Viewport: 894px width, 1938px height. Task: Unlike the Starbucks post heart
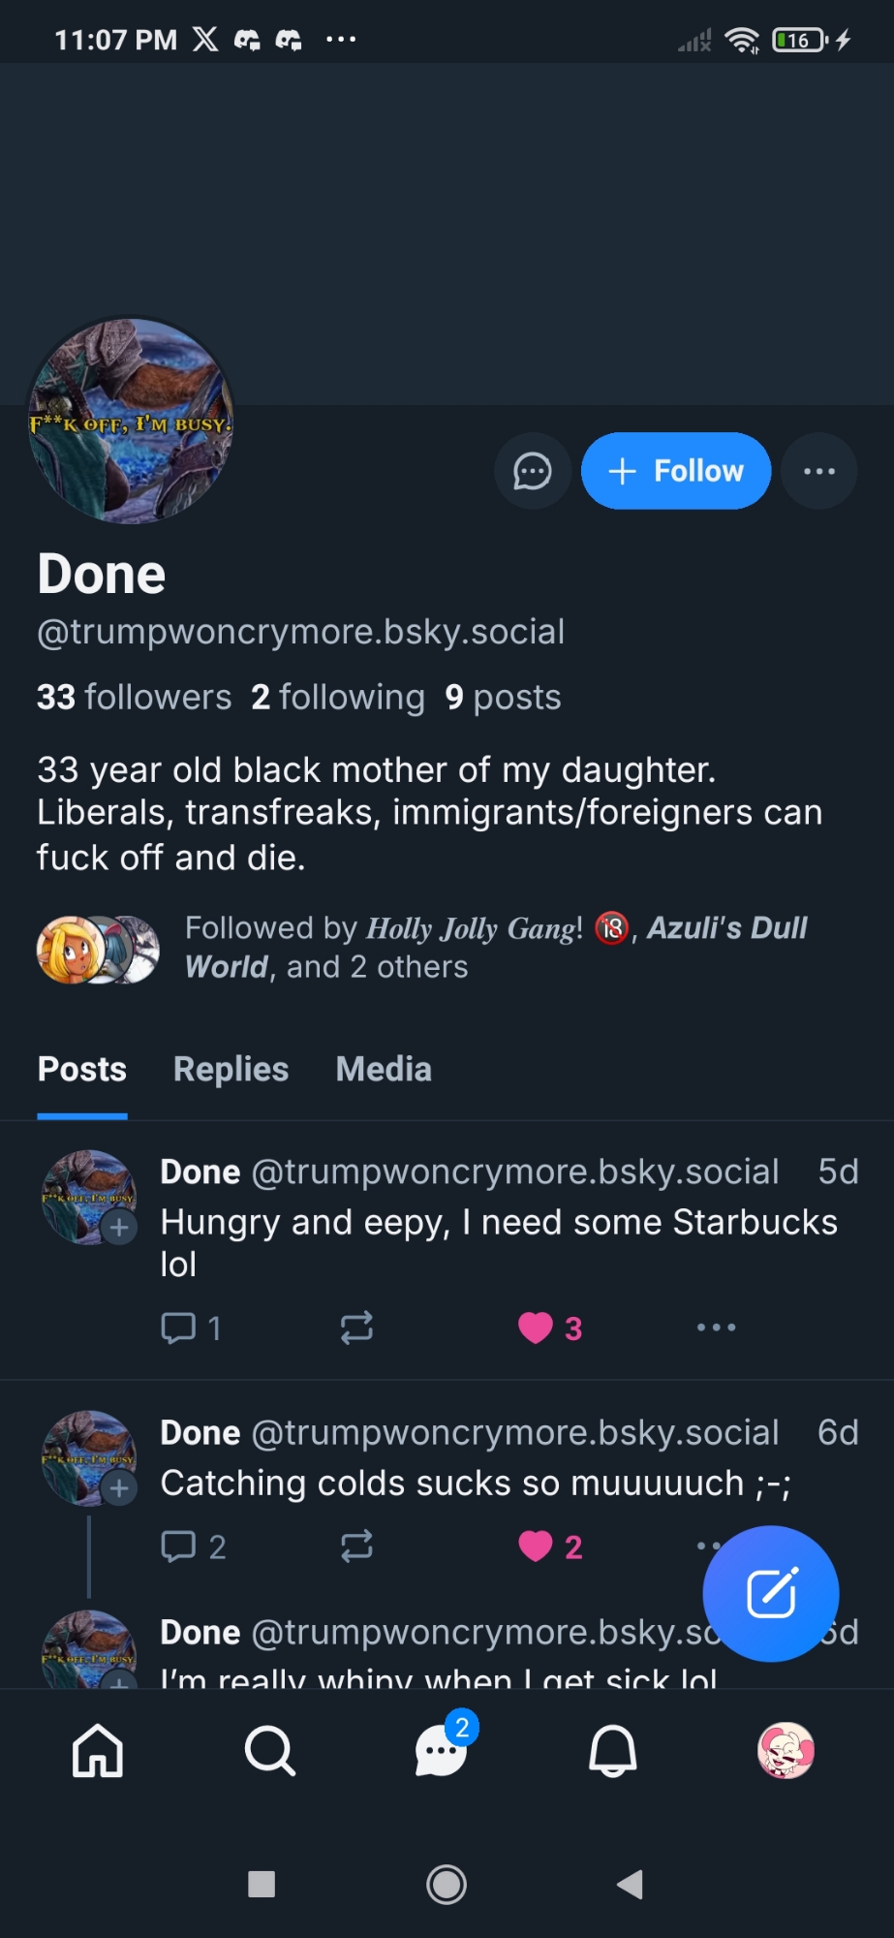click(x=536, y=1328)
